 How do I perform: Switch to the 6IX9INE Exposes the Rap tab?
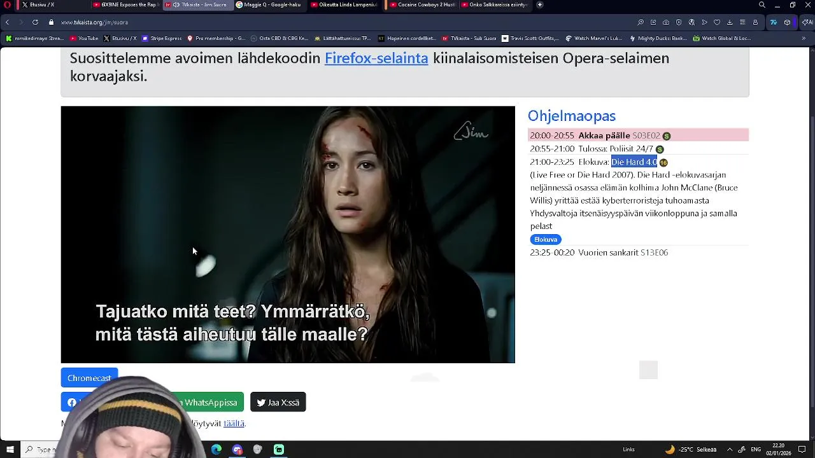[x=124, y=5]
